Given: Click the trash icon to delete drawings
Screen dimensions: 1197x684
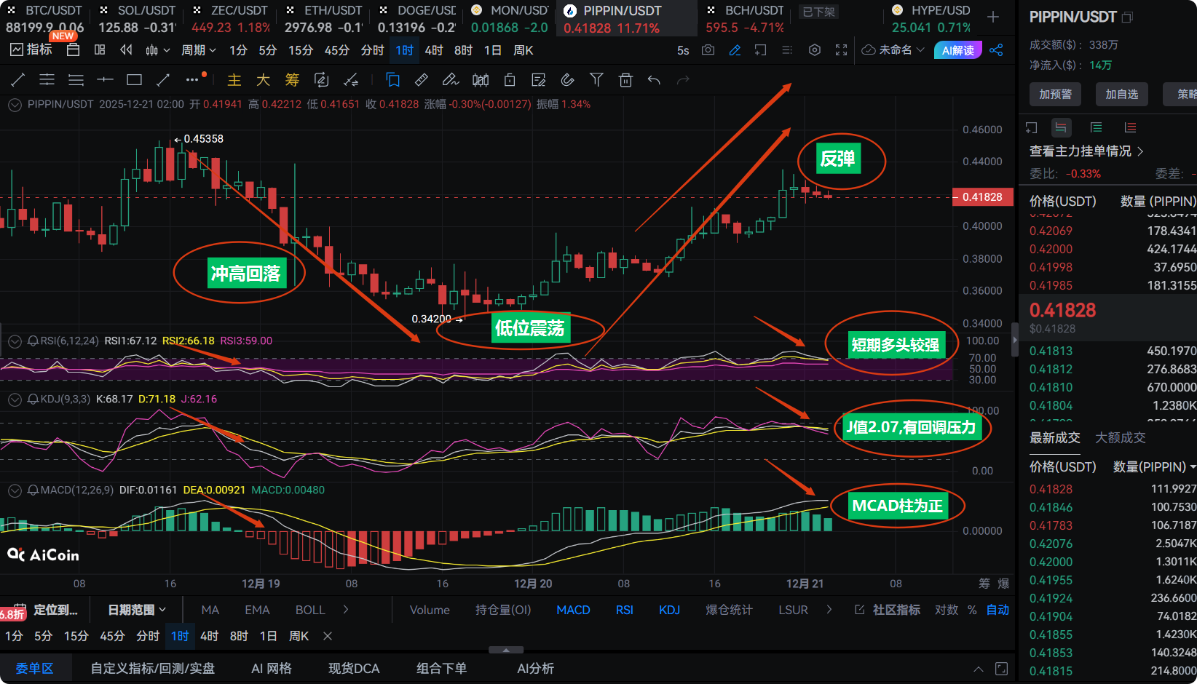Looking at the screenshot, I should click(x=625, y=80).
